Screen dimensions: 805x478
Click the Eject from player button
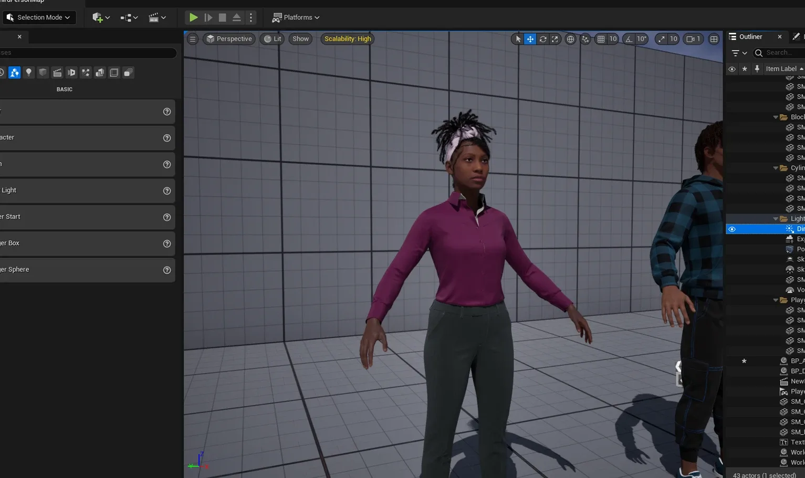click(x=236, y=17)
